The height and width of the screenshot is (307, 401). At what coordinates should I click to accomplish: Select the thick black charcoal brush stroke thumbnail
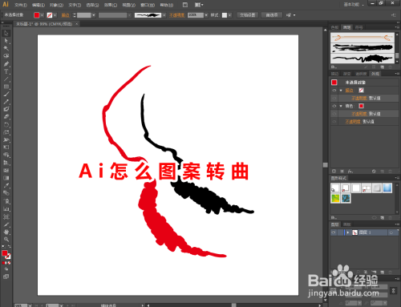363,47
